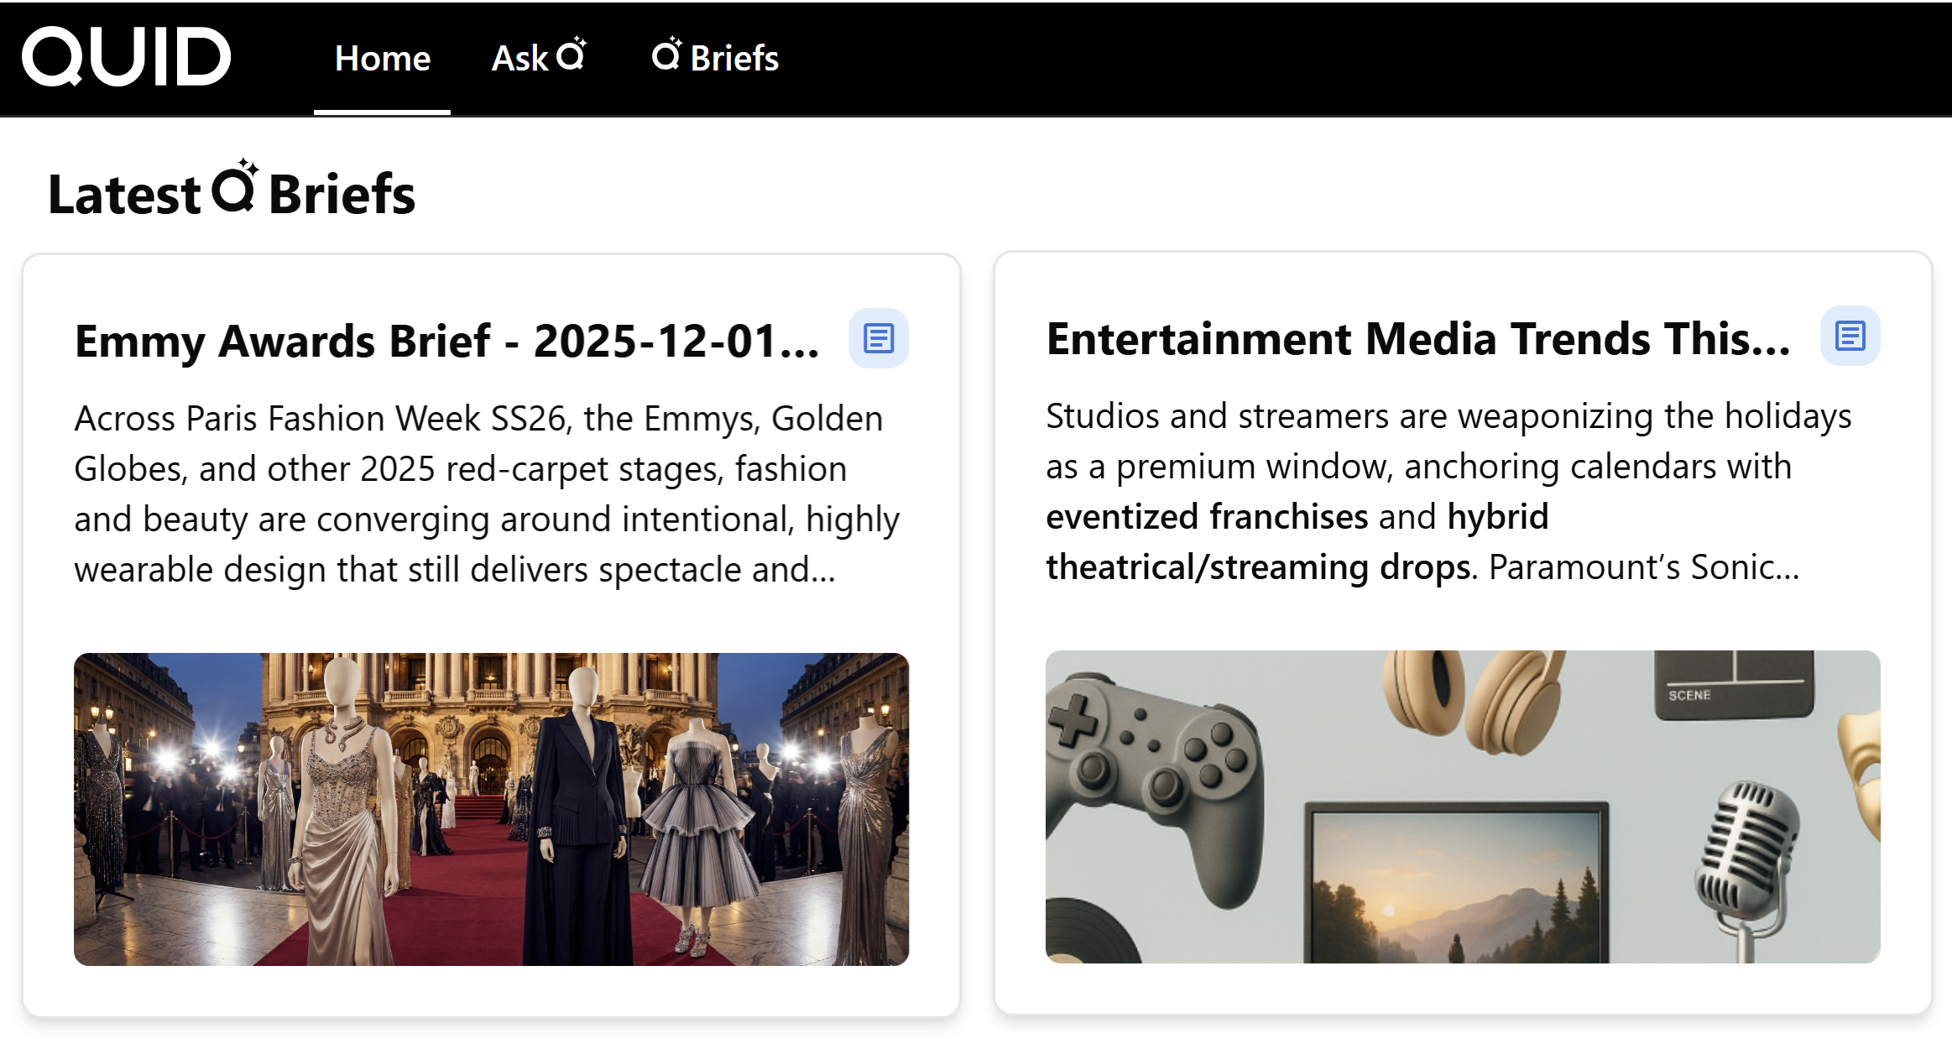
Task: Click the Latest Briefs page heading
Action: click(231, 194)
